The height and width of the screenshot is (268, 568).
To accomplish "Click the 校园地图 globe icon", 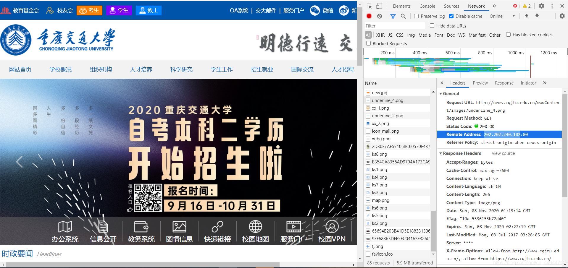I will pyautogui.click(x=256, y=227).
